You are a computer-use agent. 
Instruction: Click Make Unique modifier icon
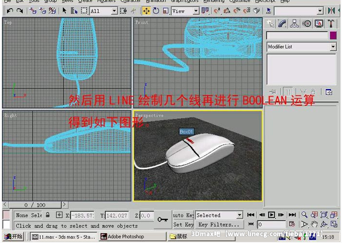[x=303, y=92]
